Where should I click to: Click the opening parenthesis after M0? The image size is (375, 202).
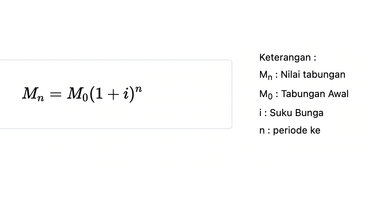click(x=92, y=94)
